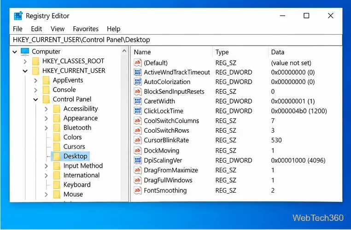Click the HKEY_CLASSES_ROOT folder icon

click(x=35, y=61)
